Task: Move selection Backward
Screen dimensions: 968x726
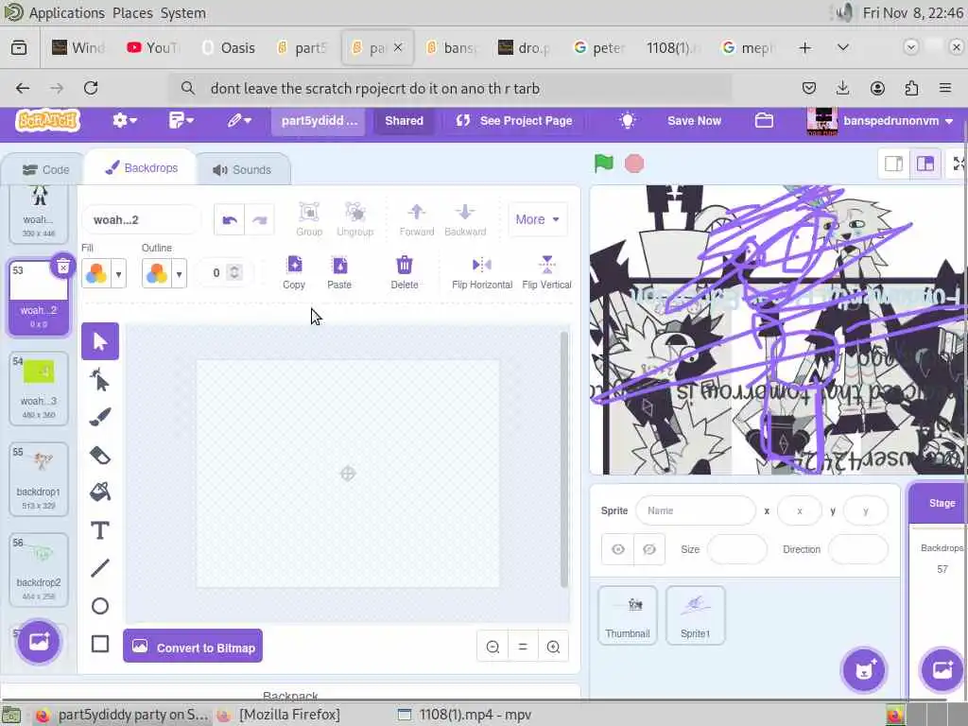Action: (465, 219)
